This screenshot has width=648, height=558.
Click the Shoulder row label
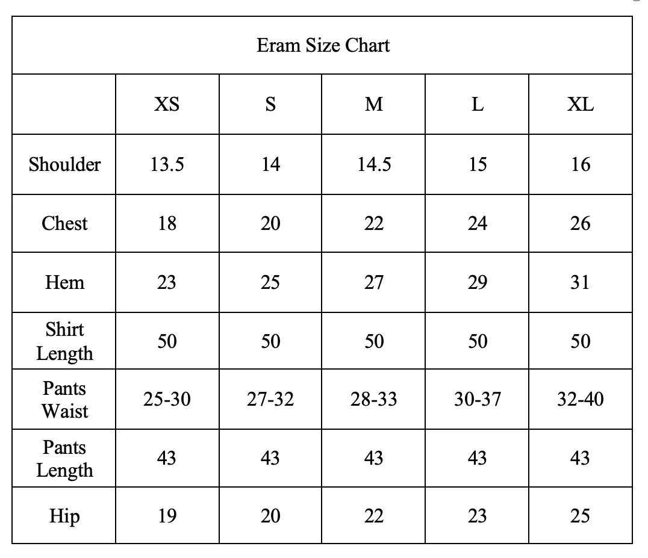point(64,164)
